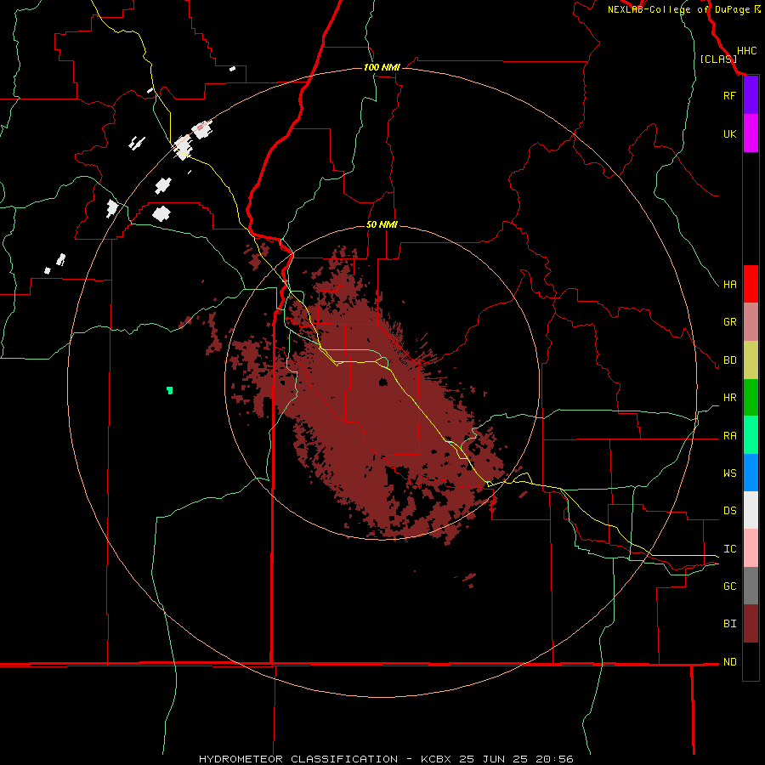Click the 50 NMI range ring label
Image resolution: width=765 pixels, height=765 pixels.
382,224
